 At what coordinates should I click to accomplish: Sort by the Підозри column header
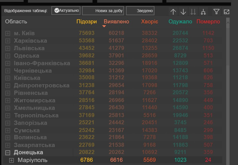(87, 22)
